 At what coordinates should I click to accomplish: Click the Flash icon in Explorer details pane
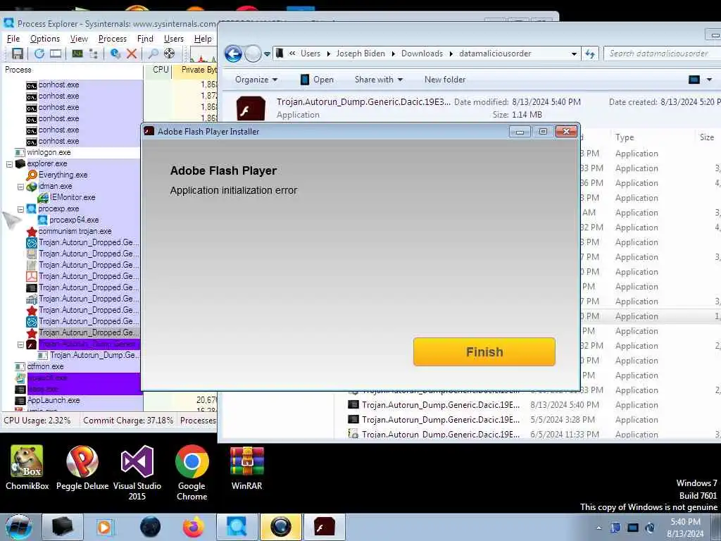[x=251, y=108]
